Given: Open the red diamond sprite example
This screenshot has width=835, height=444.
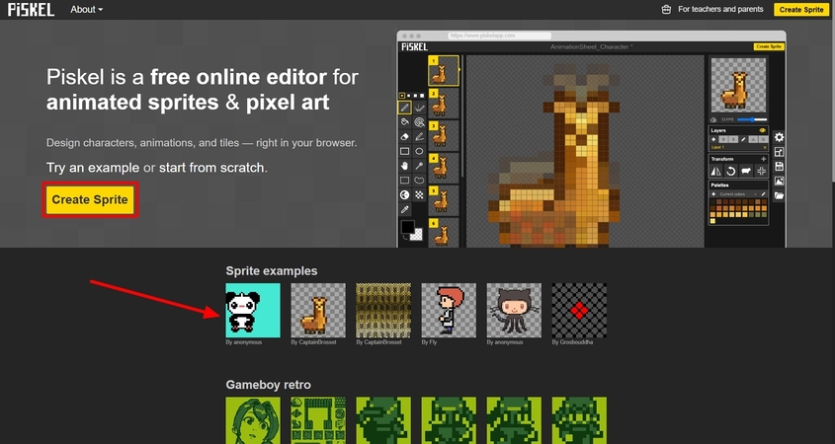Looking at the screenshot, I should (579, 310).
